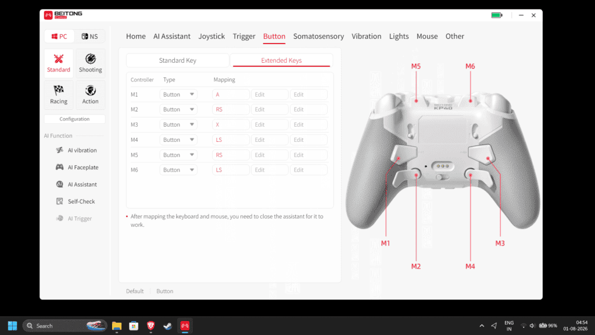Open Windows Start menu
The image size is (595, 335).
[13, 326]
